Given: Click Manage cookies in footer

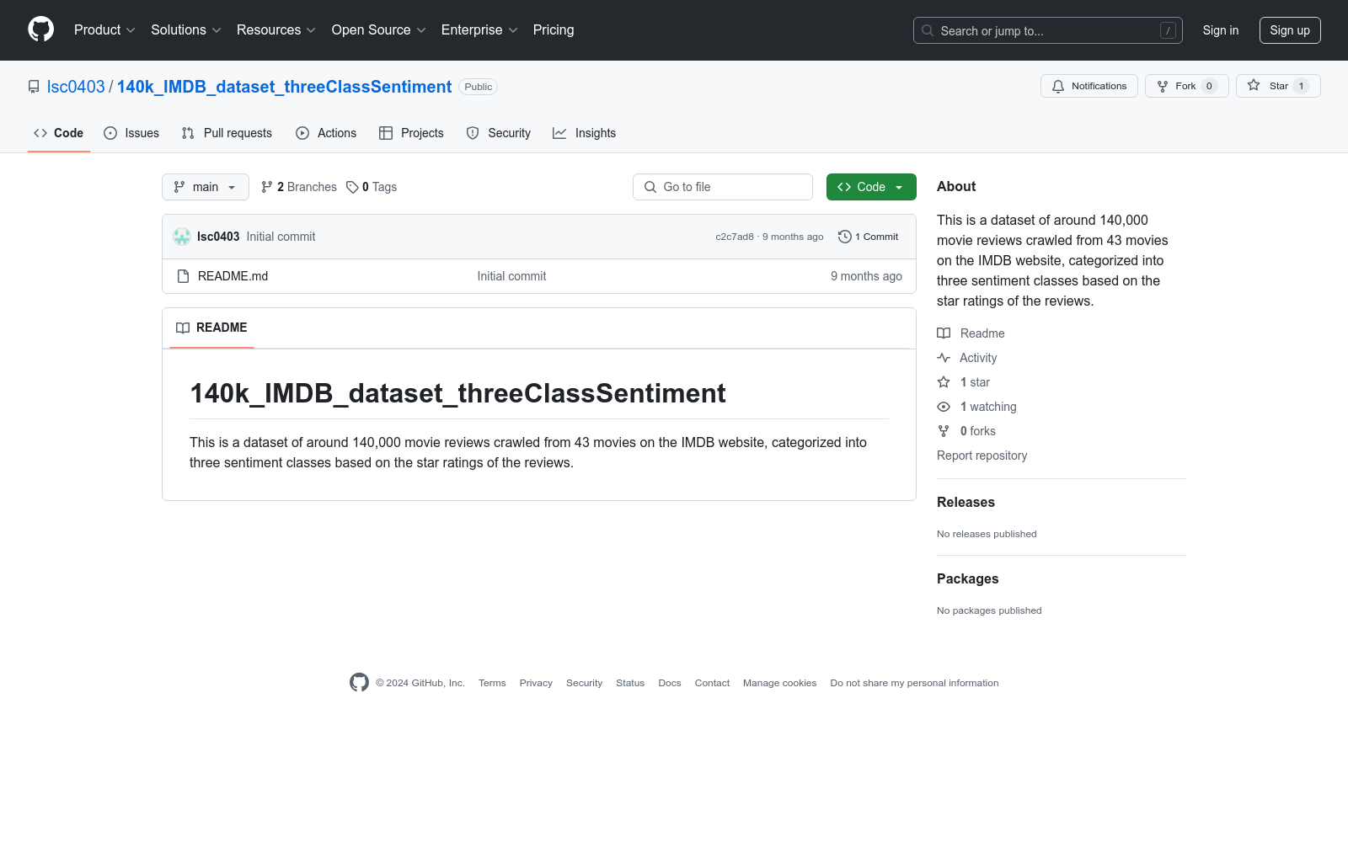Looking at the screenshot, I should pyautogui.click(x=779, y=683).
